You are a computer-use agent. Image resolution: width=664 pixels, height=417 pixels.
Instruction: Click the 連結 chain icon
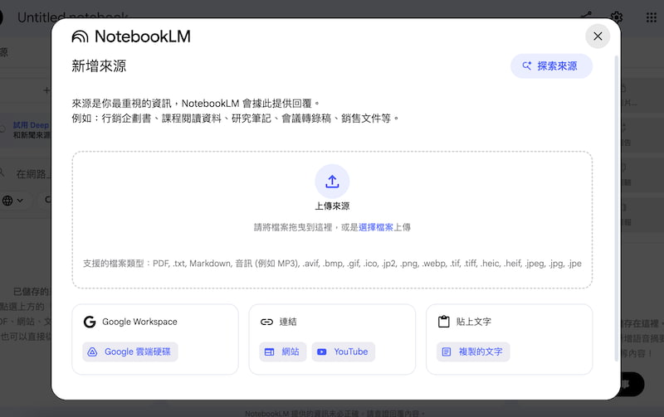tap(266, 322)
